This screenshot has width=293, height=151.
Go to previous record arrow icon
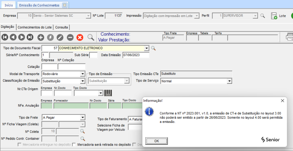(13, 37)
